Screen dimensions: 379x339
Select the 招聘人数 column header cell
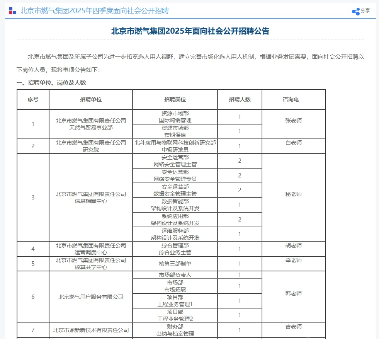pos(240,99)
